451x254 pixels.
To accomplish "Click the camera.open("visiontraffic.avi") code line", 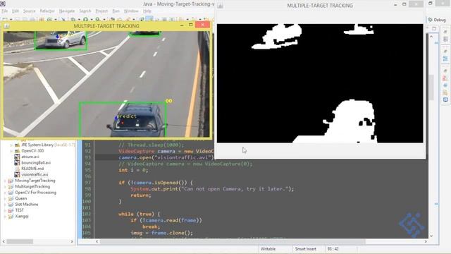I will [x=166, y=157].
